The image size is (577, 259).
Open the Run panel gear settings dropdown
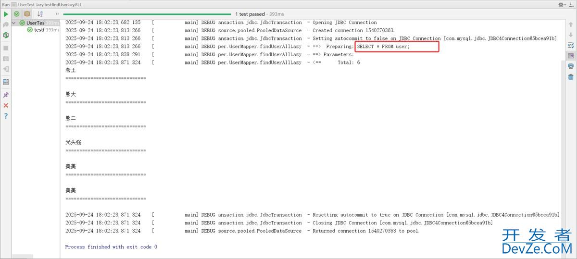(x=562, y=4)
